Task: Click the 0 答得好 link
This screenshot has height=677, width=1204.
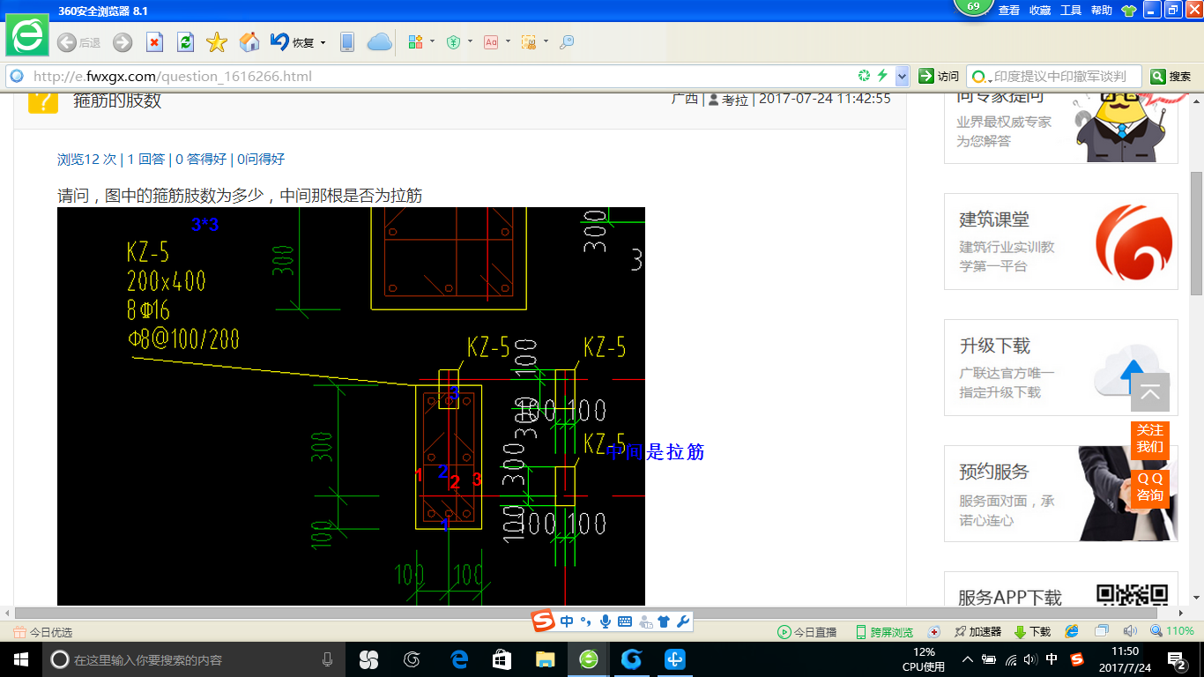Action: [201, 160]
